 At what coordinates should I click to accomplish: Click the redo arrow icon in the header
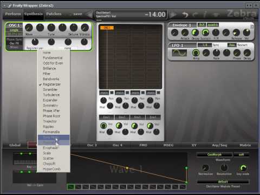click(195, 15)
